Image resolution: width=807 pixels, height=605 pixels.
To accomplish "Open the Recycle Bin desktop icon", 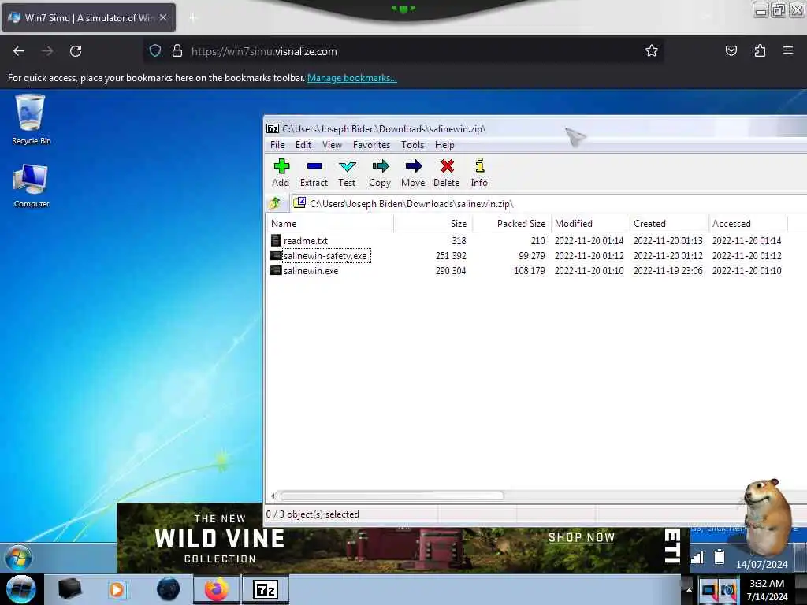I will coord(31,120).
